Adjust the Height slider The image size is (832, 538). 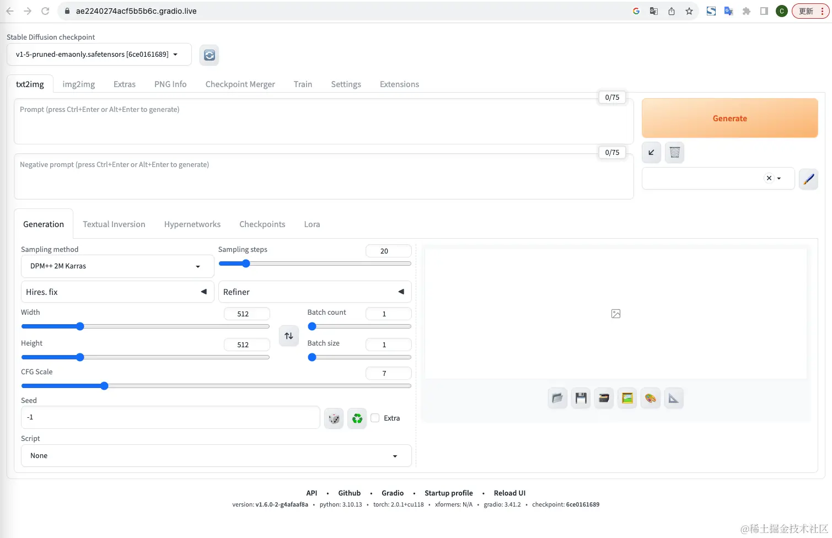[146, 357]
